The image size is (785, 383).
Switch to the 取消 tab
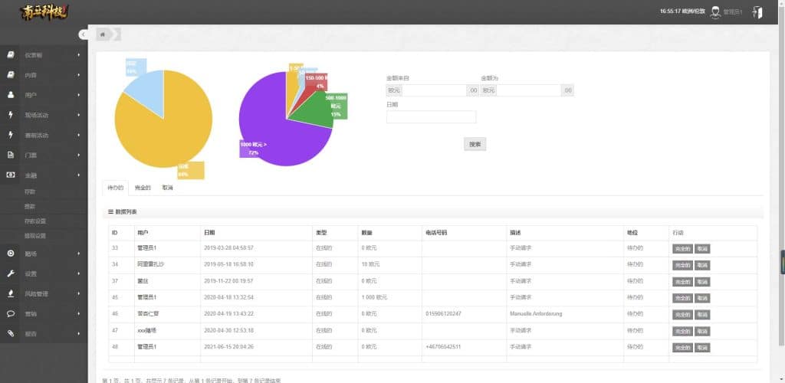tap(167, 188)
